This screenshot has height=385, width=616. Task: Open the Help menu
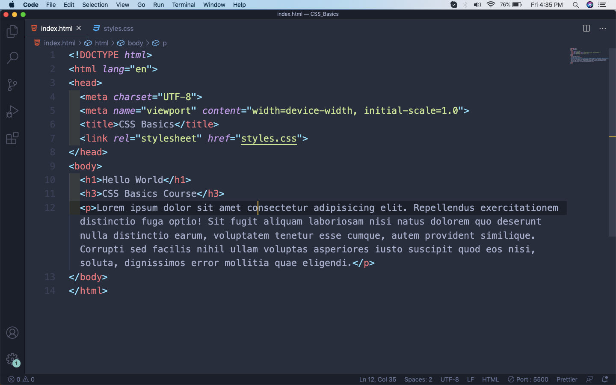(239, 5)
